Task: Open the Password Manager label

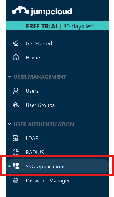Action: pyautogui.click(x=48, y=181)
